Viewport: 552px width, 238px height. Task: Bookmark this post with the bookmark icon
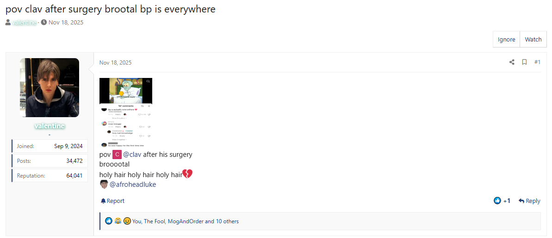coord(524,62)
